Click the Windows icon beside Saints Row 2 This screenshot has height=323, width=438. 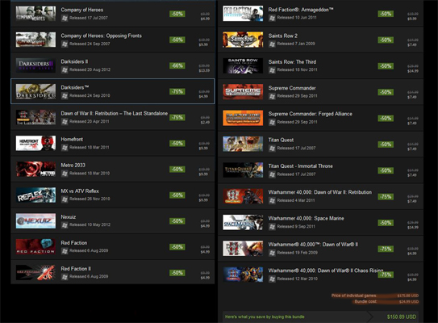(272, 44)
